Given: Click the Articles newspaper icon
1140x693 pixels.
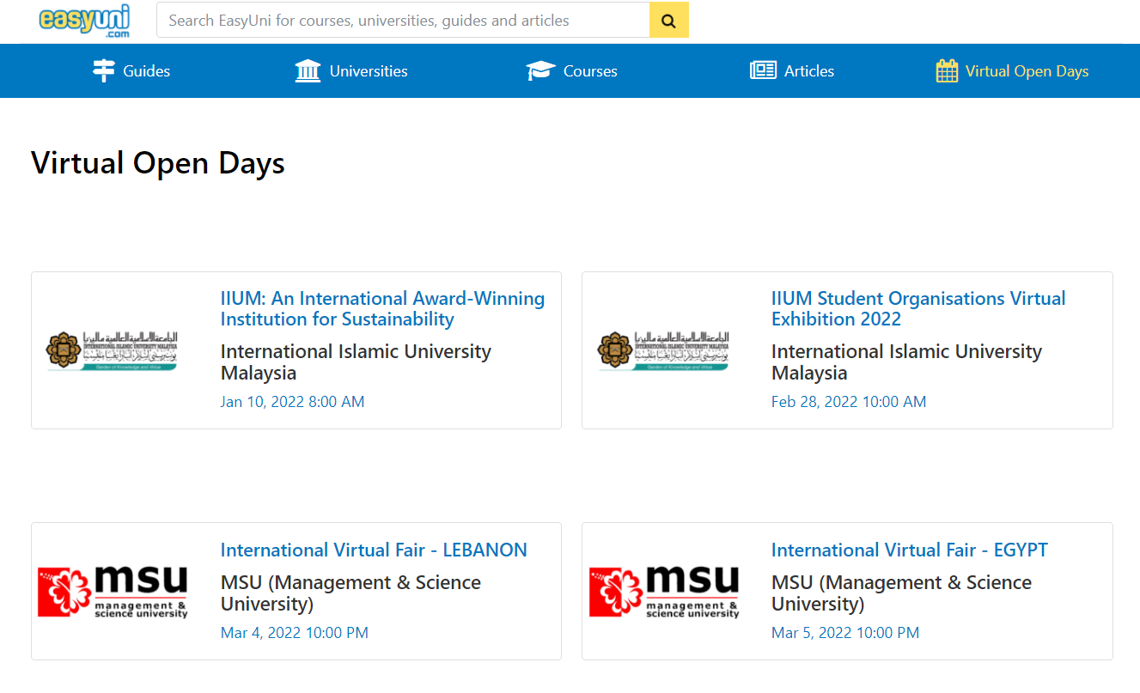Looking at the screenshot, I should 763,70.
